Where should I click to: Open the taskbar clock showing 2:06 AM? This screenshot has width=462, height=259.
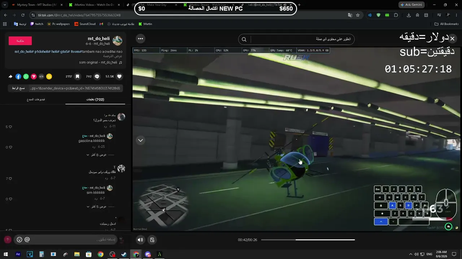(441, 254)
